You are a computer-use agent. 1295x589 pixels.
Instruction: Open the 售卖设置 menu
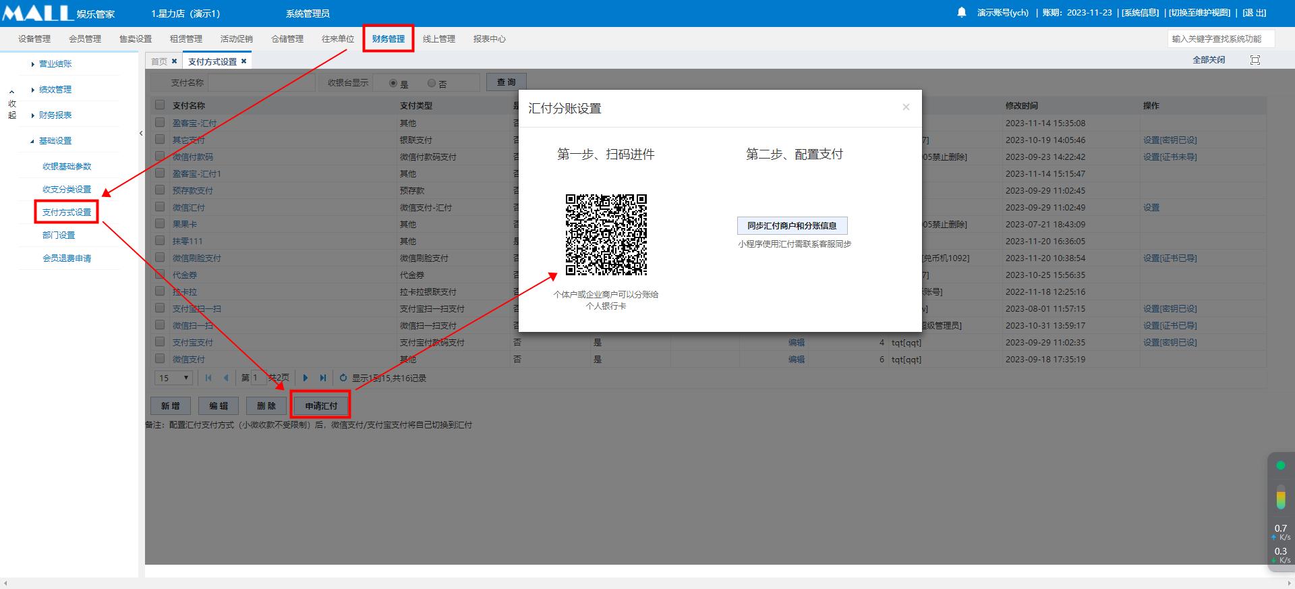click(x=136, y=39)
